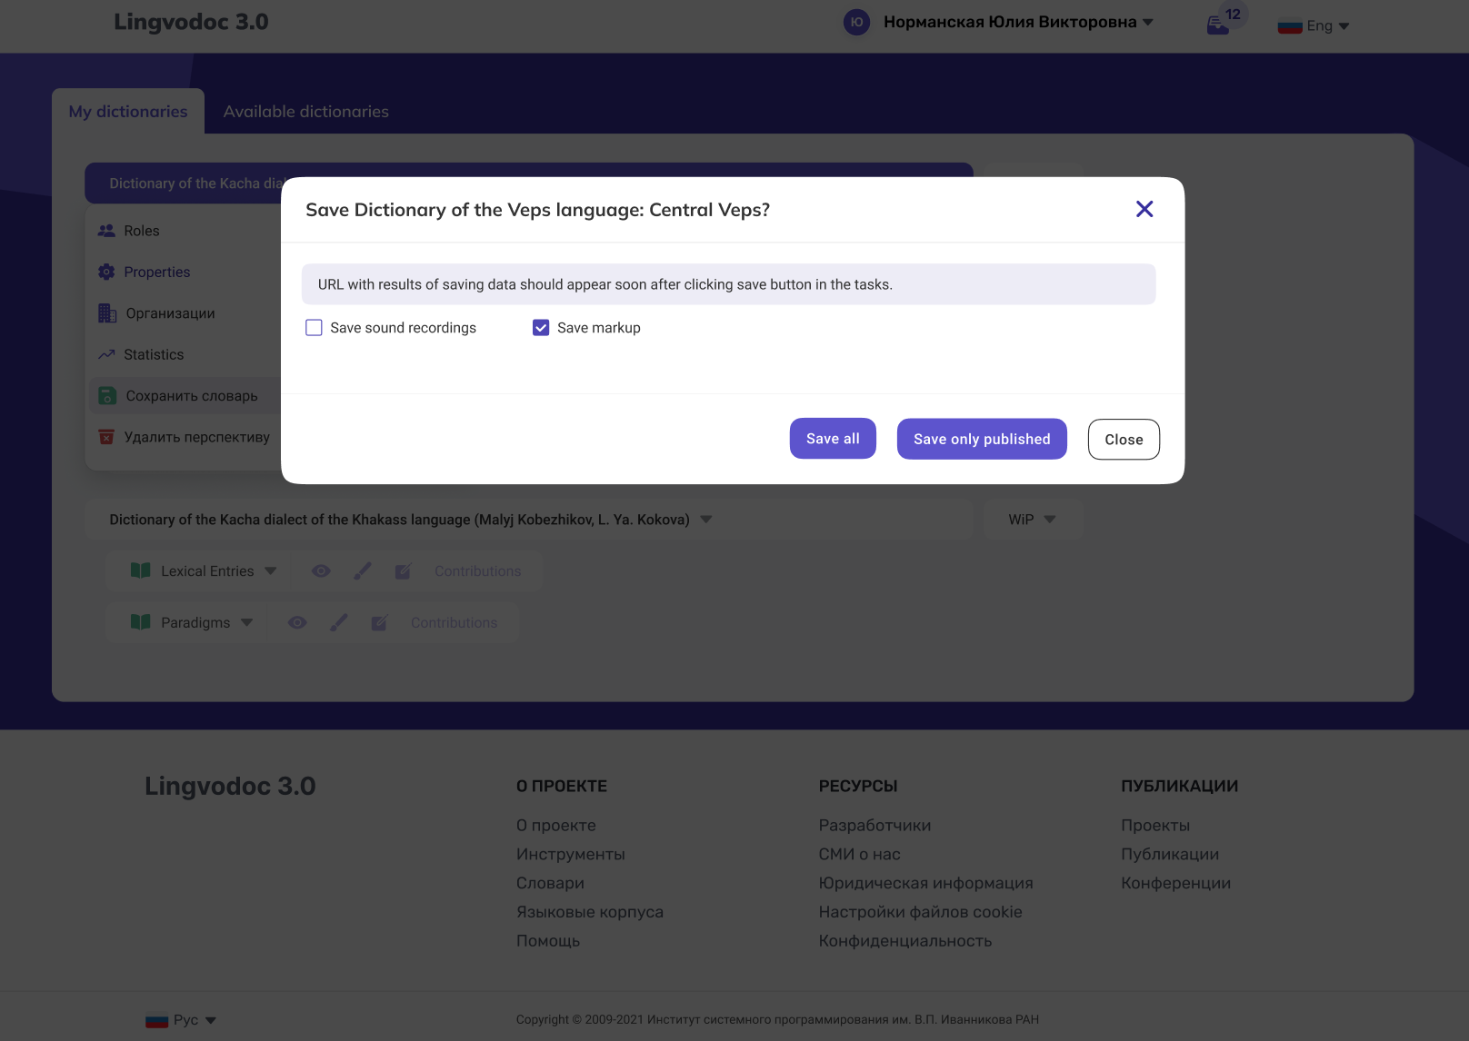Click Save only published button
Screen dimensions: 1469x1041
982,439
